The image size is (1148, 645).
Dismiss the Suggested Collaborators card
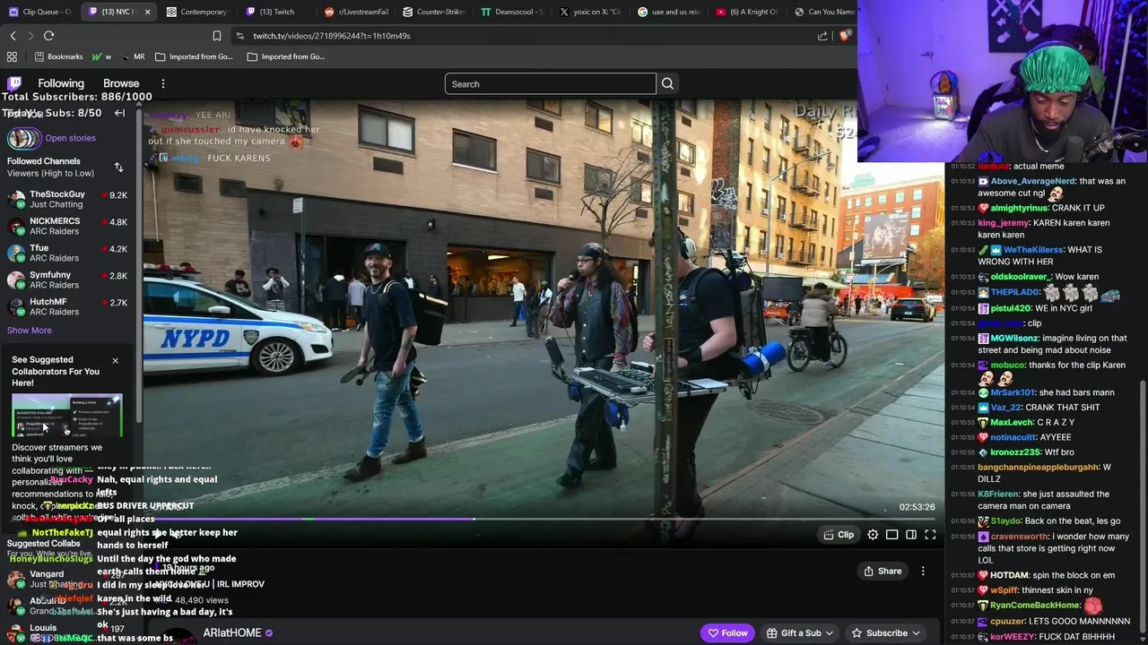(115, 360)
